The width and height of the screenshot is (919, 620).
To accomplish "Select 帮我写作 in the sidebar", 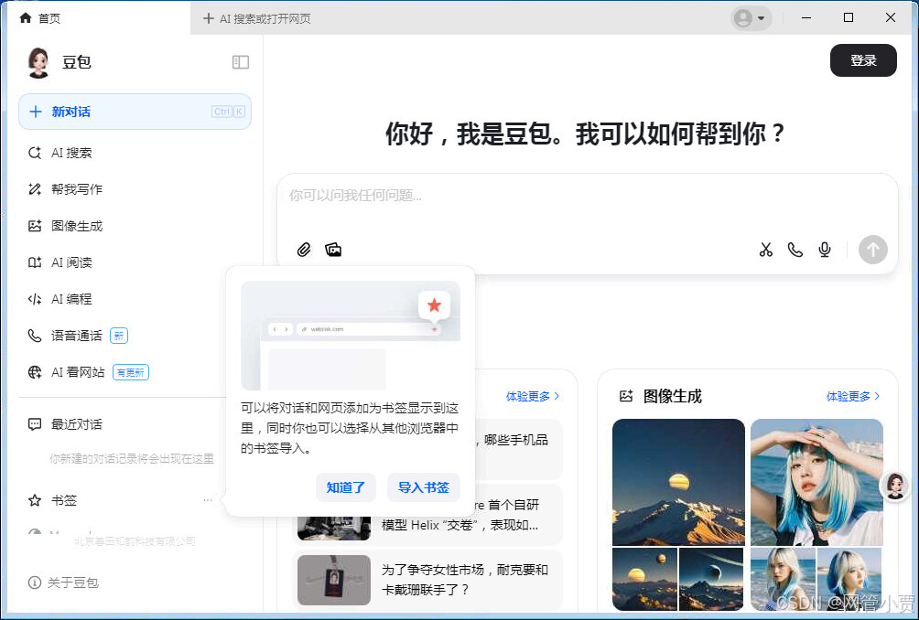I will pyautogui.click(x=135, y=189).
